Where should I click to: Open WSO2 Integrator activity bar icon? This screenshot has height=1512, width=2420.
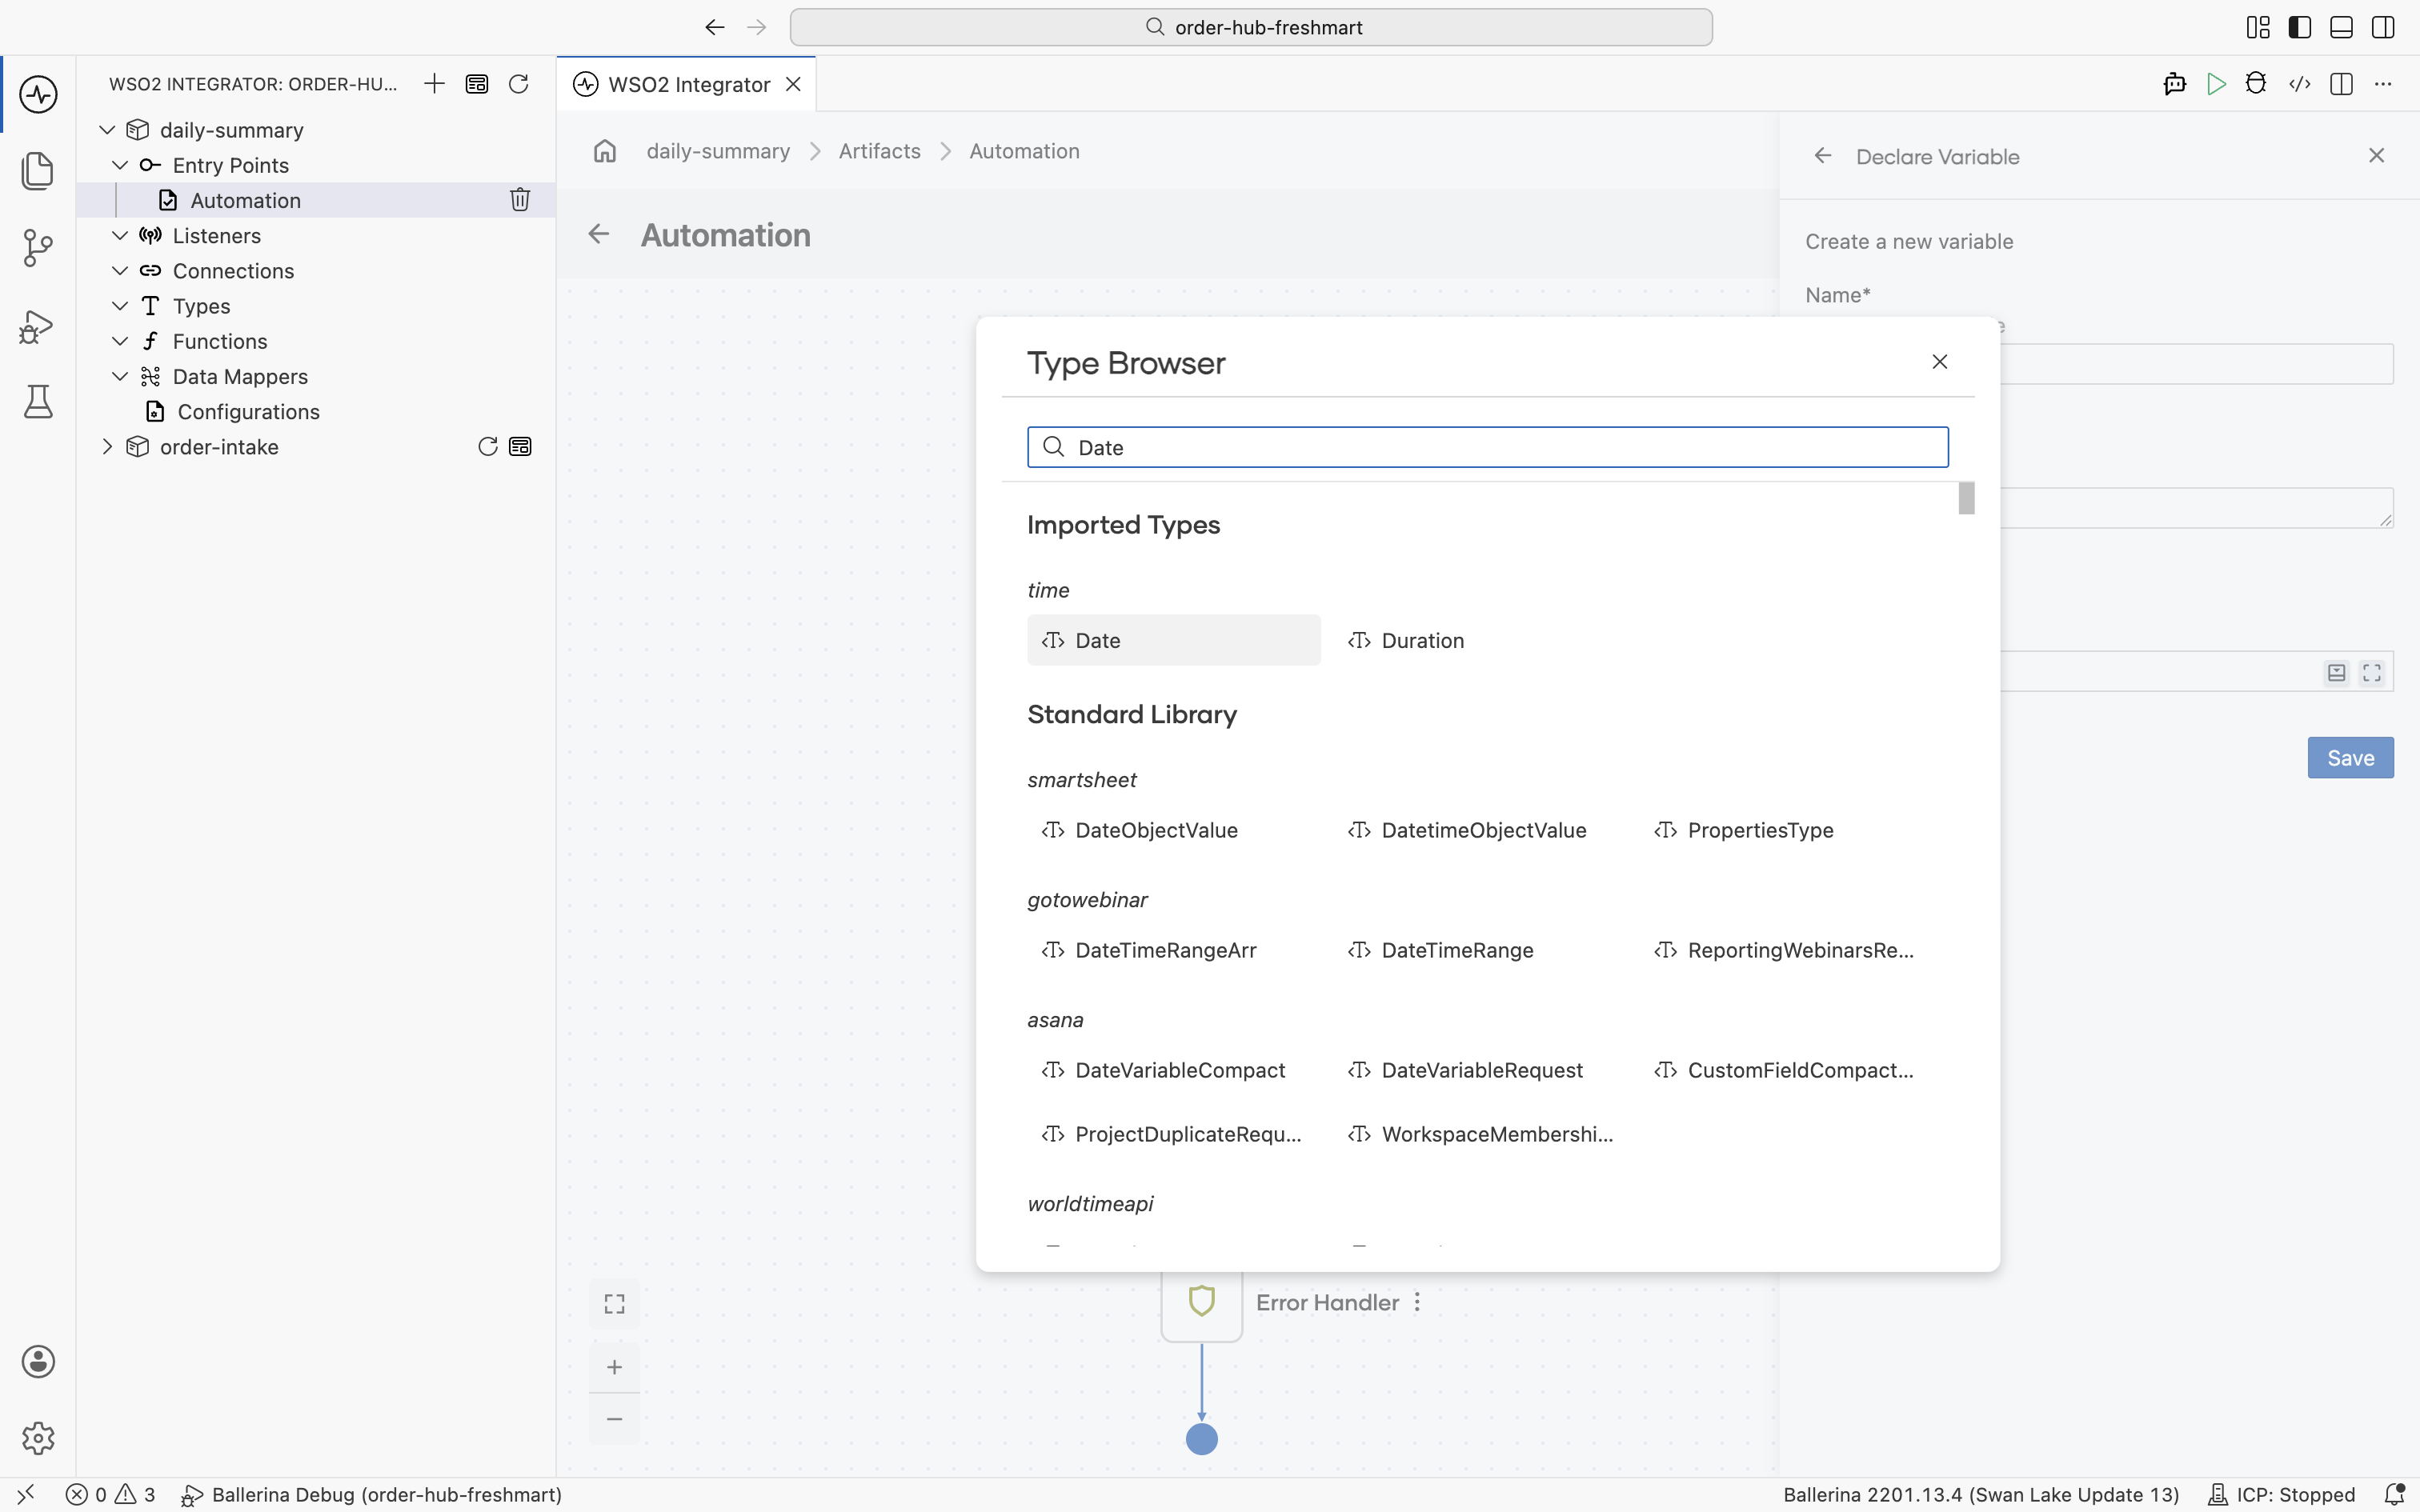(38, 95)
